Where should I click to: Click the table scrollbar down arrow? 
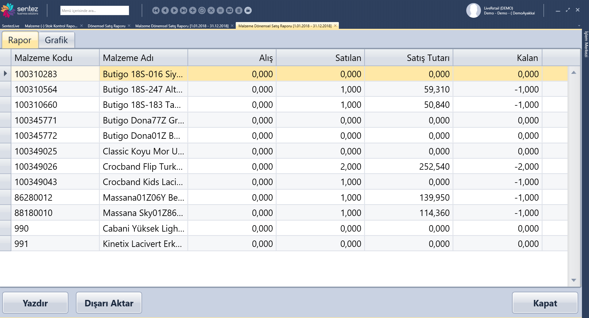pos(574,280)
